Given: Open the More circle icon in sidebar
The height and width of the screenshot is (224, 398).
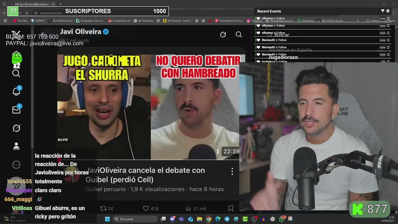Looking at the screenshot, I should (x=16, y=165).
